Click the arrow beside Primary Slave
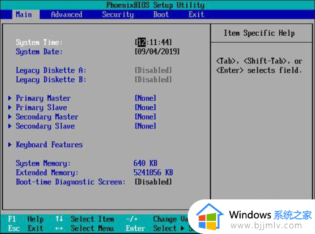 coord(9,108)
